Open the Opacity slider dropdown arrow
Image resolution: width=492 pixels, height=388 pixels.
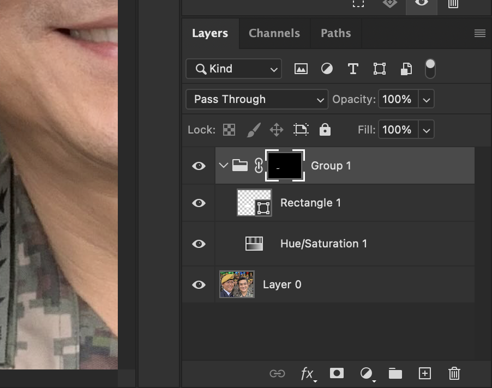click(426, 99)
